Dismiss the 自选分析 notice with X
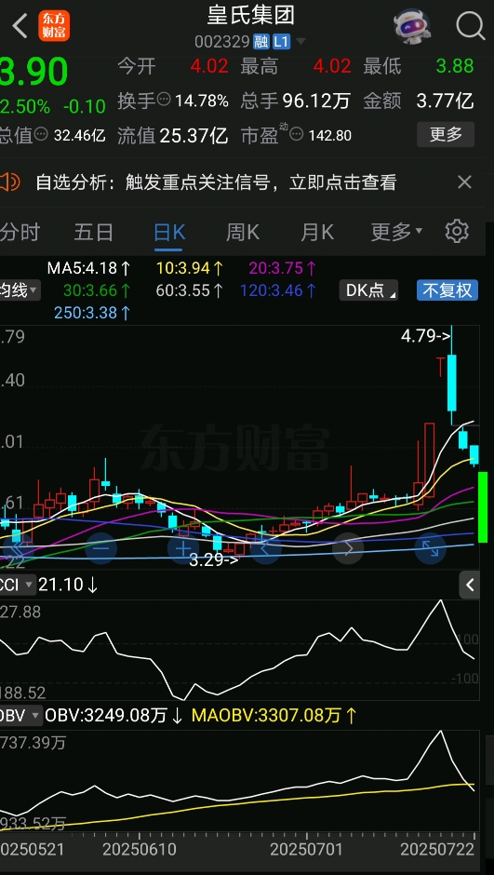The height and width of the screenshot is (875, 494). (x=464, y=182)
